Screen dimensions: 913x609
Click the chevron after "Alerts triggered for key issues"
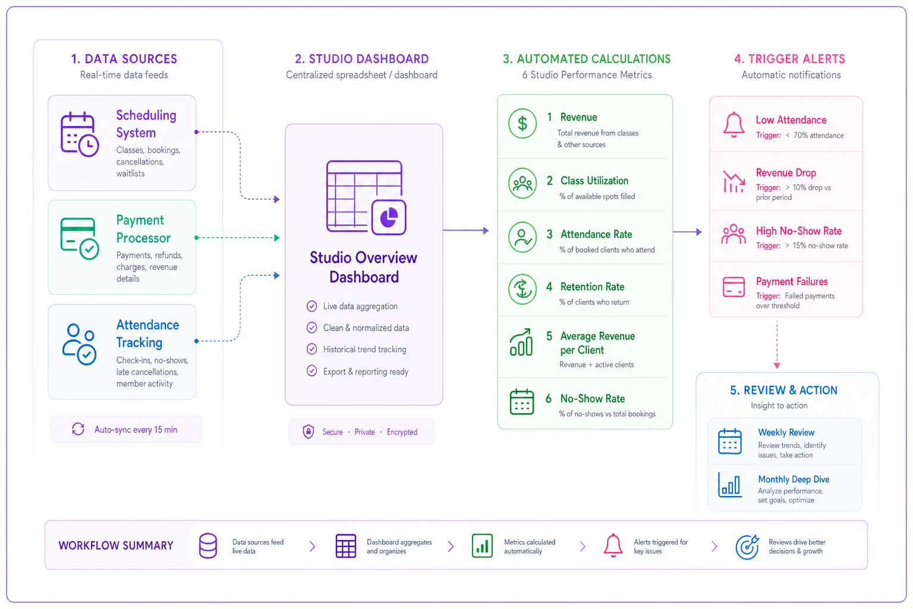[714, 547]
